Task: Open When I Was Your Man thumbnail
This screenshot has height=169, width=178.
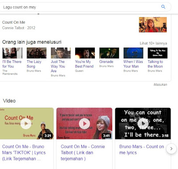Action: tap(133, 53)
